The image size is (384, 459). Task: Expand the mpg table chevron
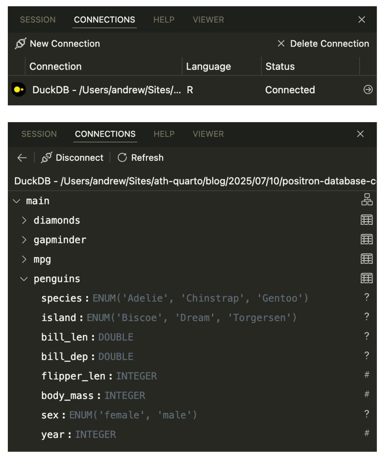click(x=24, y=259)
